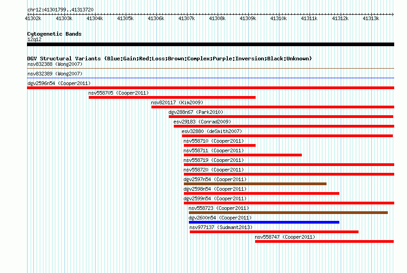The image size is (407, 273).
Task: Select the red bar under dgv2599n54
Action: pos(289,203)
